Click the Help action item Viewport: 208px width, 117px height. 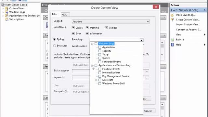point(178,45)
